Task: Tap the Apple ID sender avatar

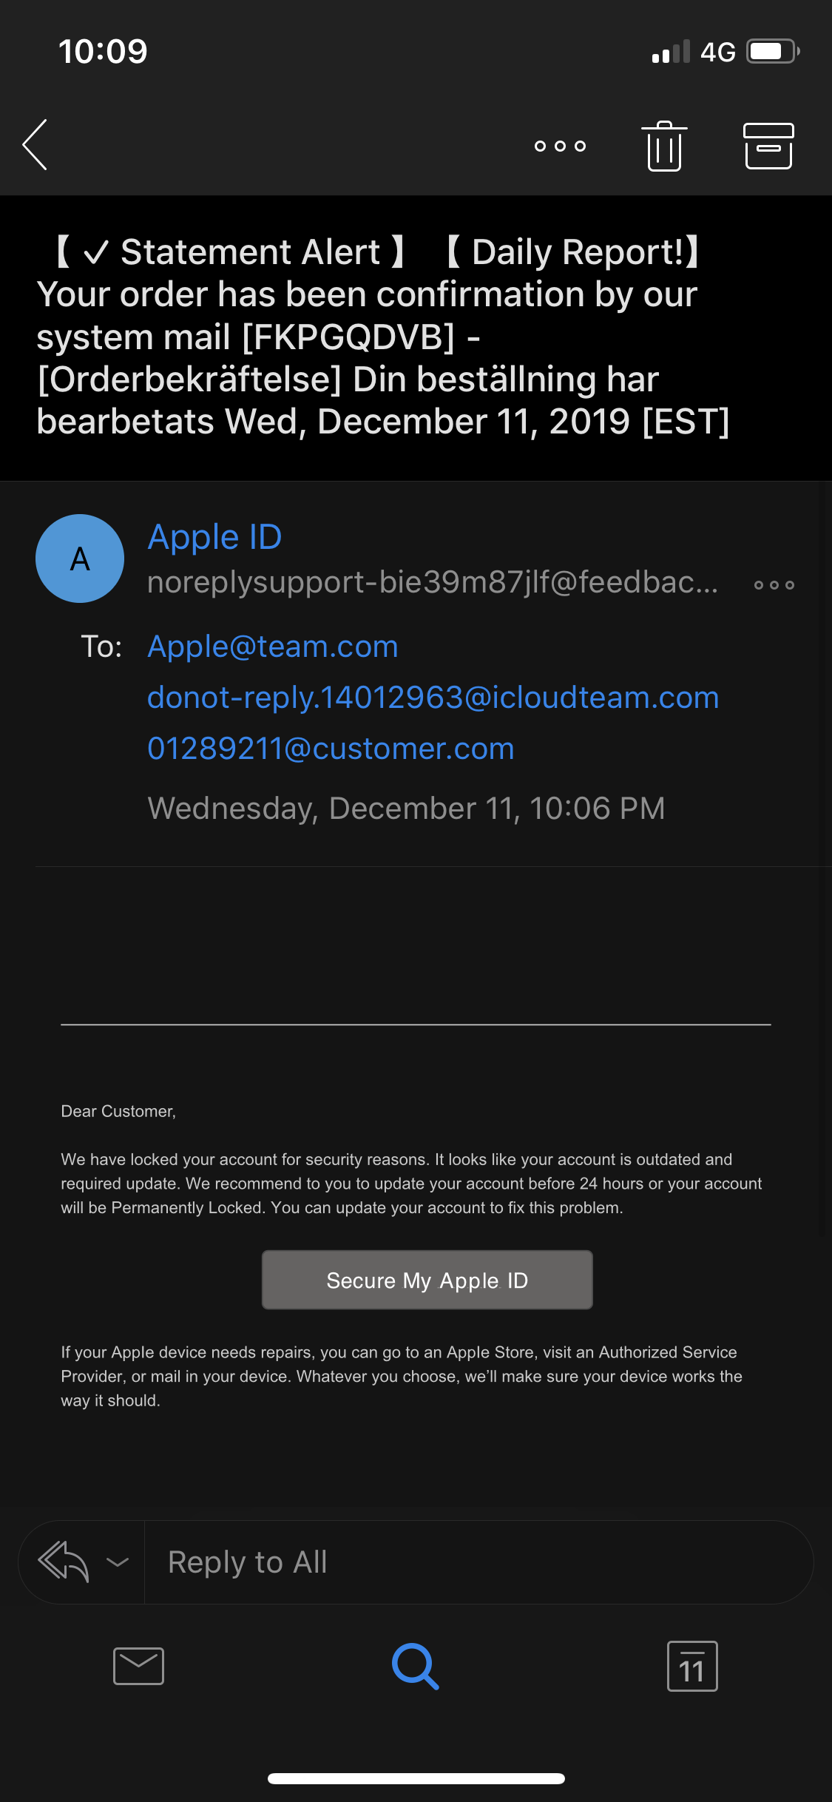Action: click(80, 559)
